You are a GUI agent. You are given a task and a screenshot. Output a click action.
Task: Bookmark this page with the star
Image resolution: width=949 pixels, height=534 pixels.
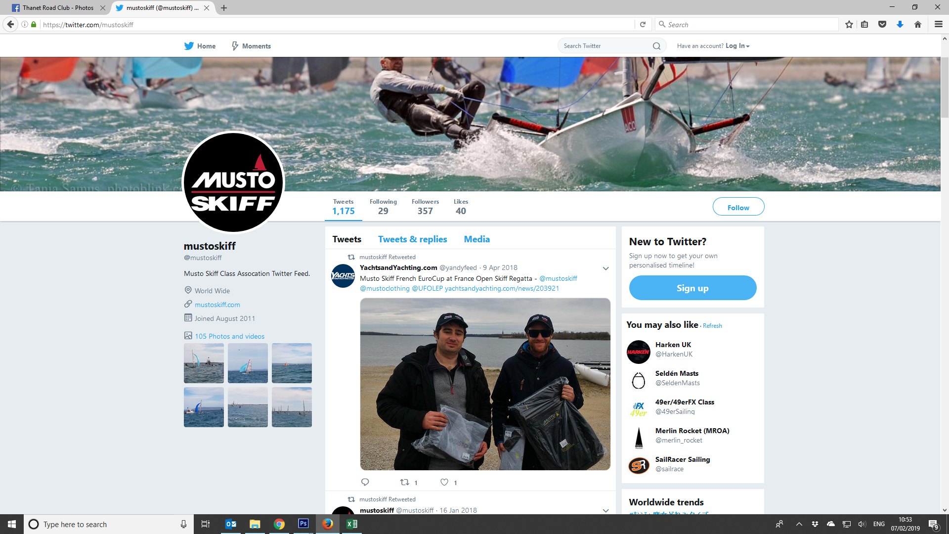[849, 24]
